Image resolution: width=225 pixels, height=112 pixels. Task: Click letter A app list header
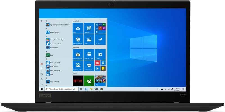coord(47,21)
